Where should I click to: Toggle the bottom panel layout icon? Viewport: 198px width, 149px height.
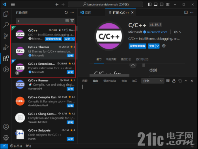pos(156,4)
